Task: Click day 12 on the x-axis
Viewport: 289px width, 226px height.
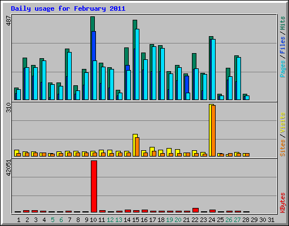Action: tap(110, 220)
